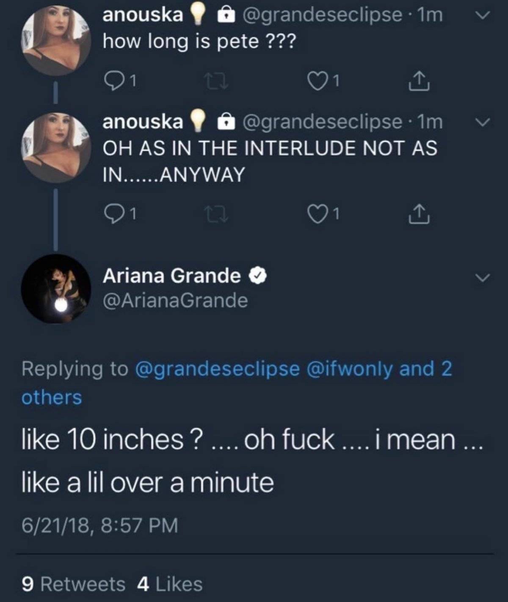Open the @grandeseclipse mention in reply line
Image resolution: width=508 pixels, height=602 pixels.
[217, 369]
